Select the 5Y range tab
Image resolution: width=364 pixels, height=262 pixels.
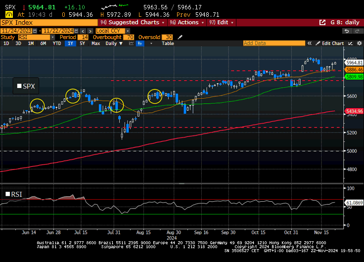[82, 44]
